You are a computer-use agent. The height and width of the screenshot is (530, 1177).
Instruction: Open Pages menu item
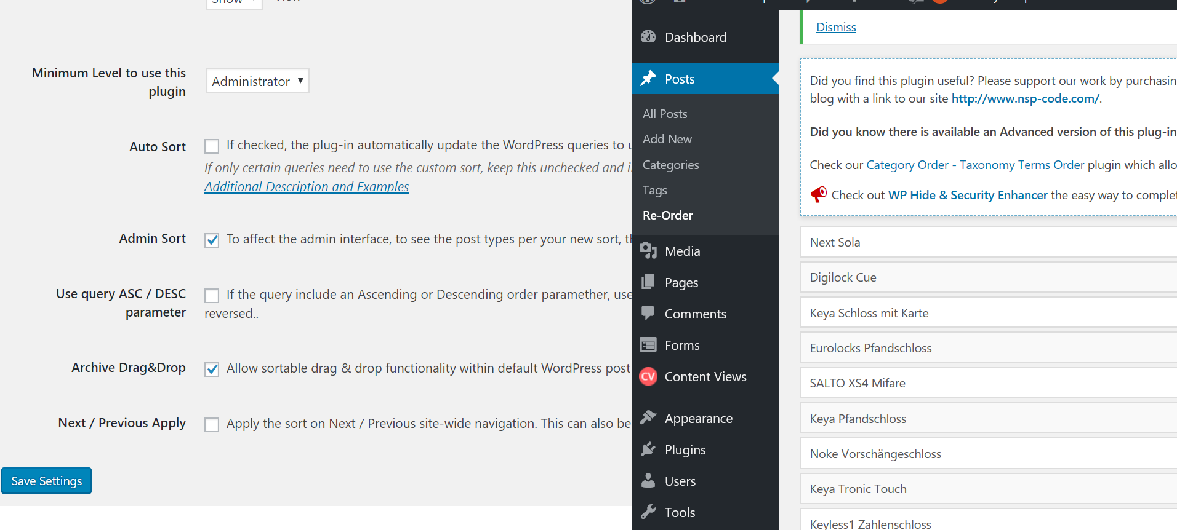[x=705, y=282]
